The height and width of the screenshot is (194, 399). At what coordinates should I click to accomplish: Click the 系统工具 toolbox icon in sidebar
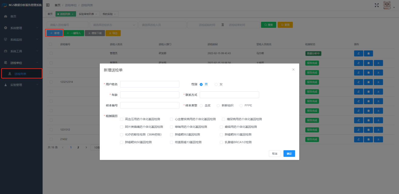[5, 51]
